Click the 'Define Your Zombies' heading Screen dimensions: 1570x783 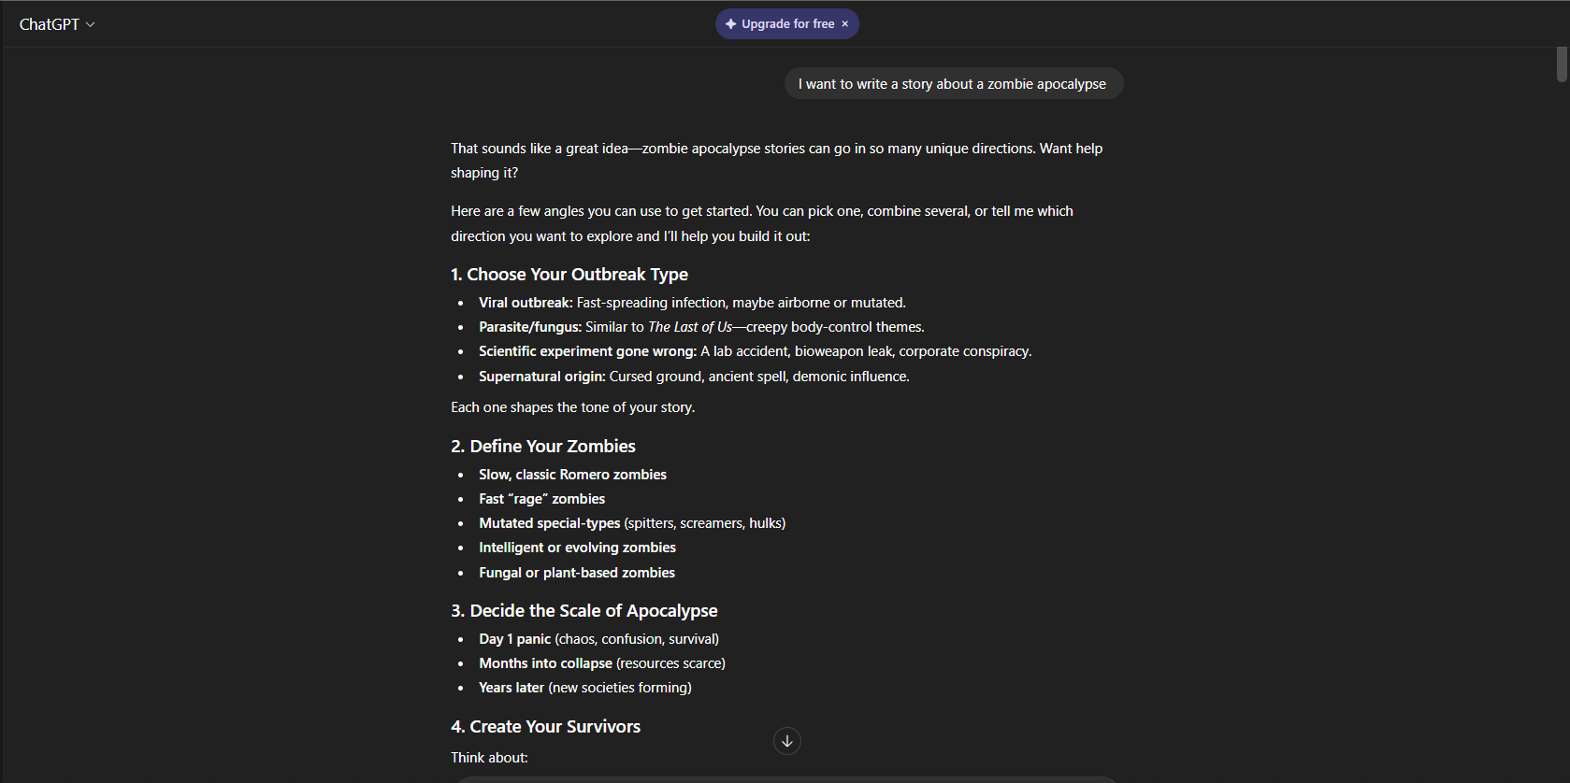pos(542,447)
